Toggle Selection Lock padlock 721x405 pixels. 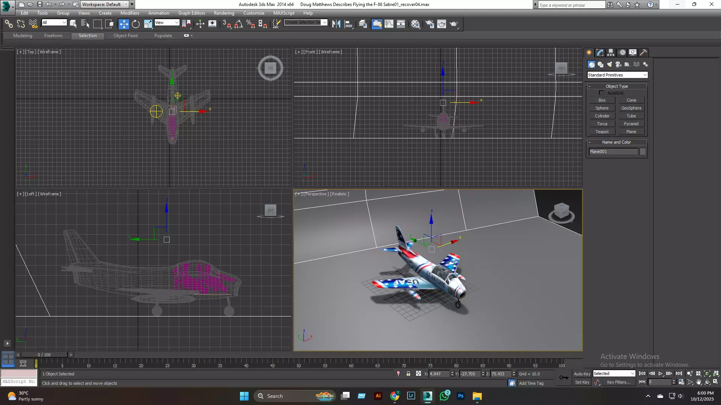point(408,373)
